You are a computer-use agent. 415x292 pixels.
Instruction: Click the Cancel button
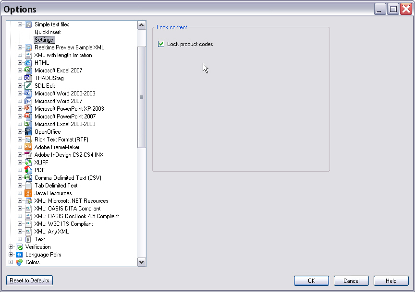tap(351, 280)
